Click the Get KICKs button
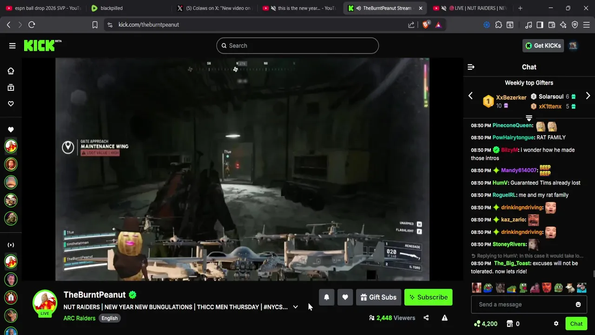Viewport: 595px width, 335px height. point(543,46)
